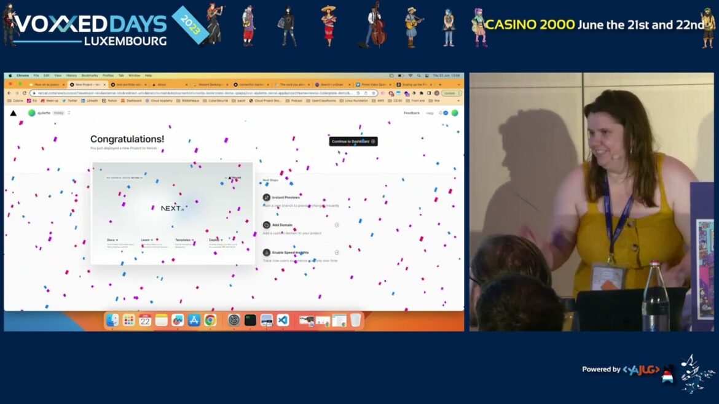719x404 pixels.
Task: Open the Notion bookmark
Action: 109,101
